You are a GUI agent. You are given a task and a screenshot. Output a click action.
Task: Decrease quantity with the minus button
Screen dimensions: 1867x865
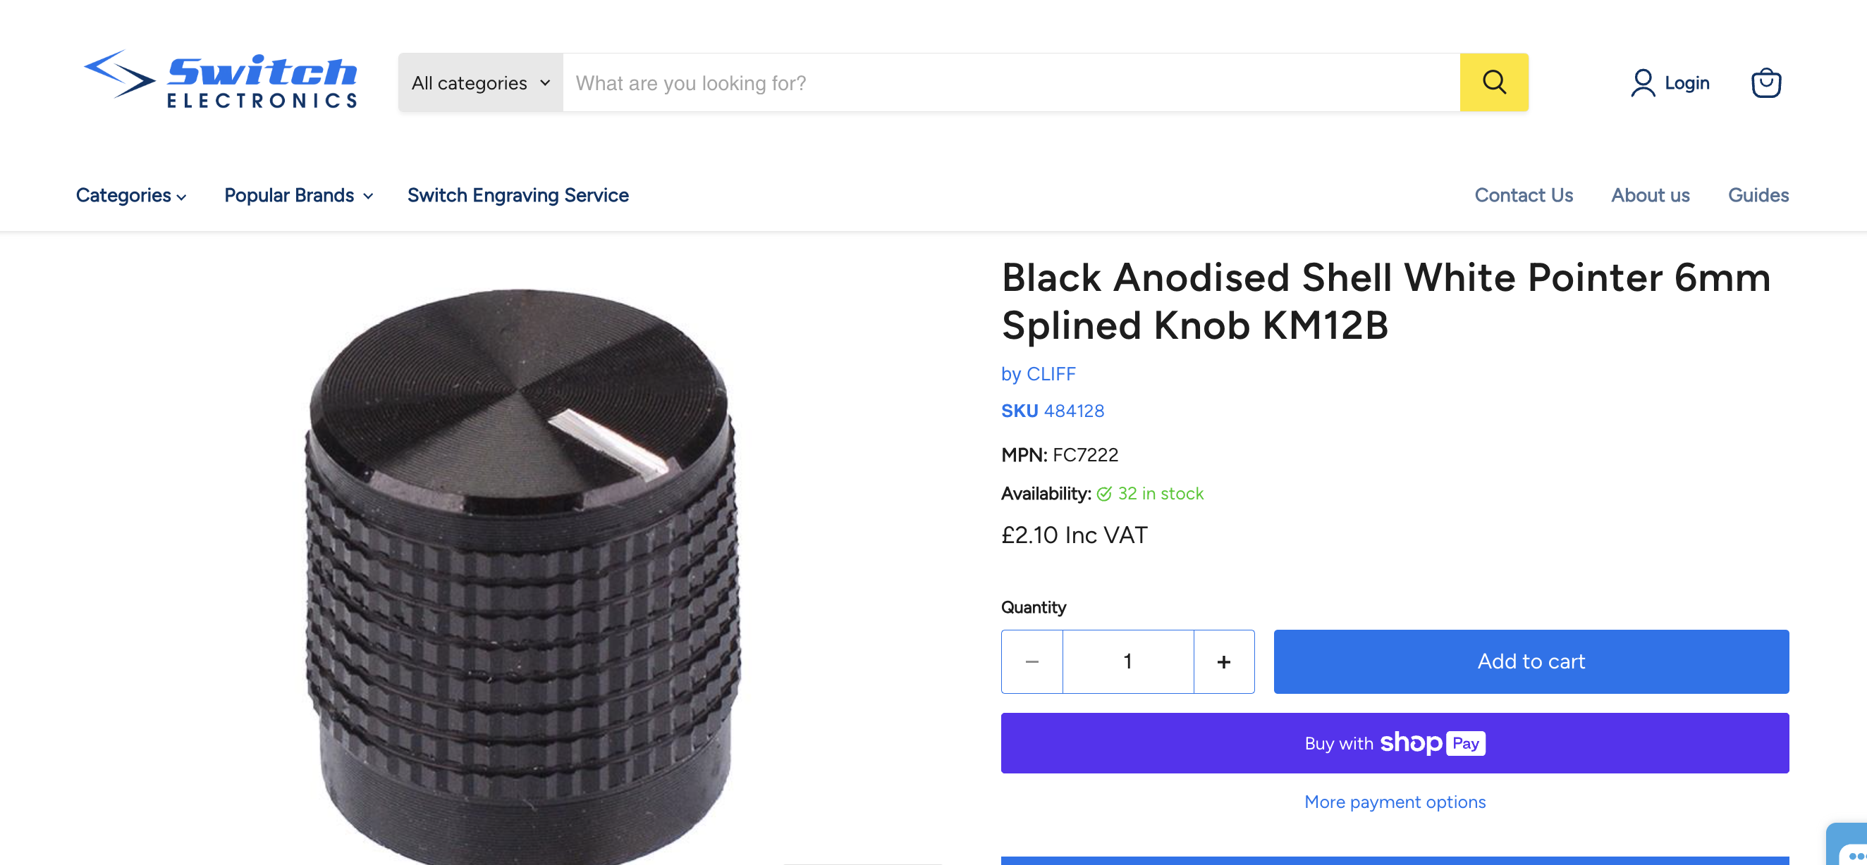[1032, 661]
